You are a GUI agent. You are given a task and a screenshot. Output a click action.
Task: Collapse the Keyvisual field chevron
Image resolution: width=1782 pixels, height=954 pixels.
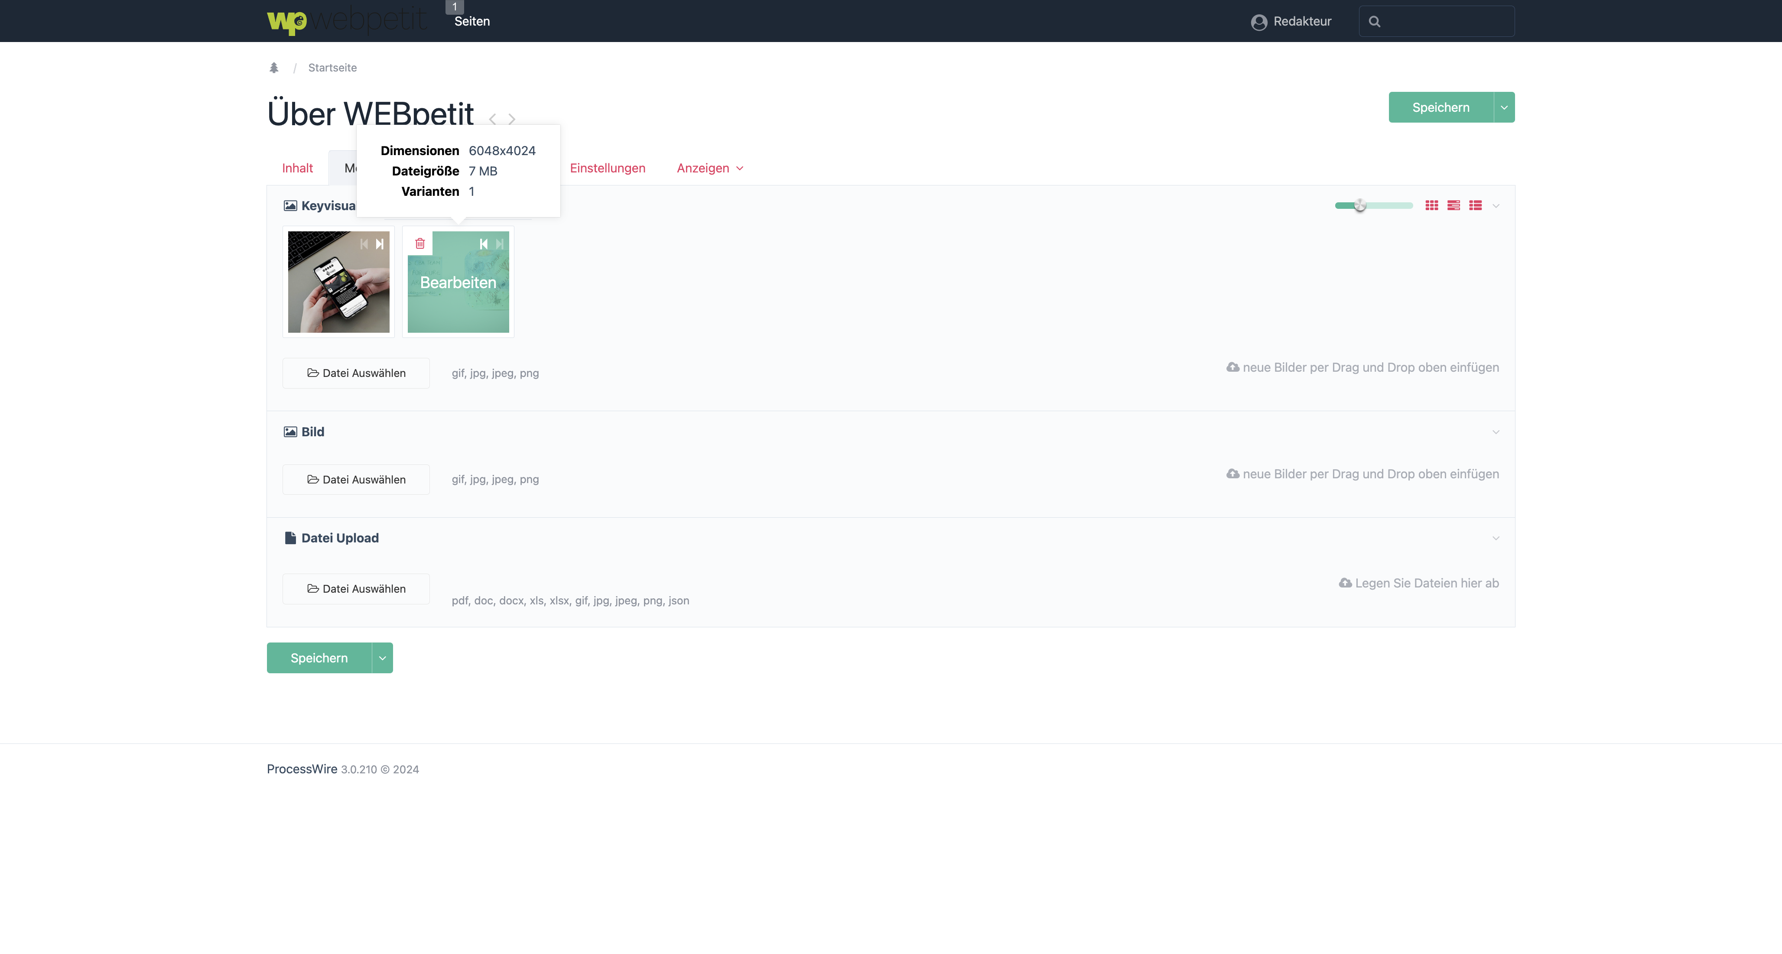(x=1496, y=206)
